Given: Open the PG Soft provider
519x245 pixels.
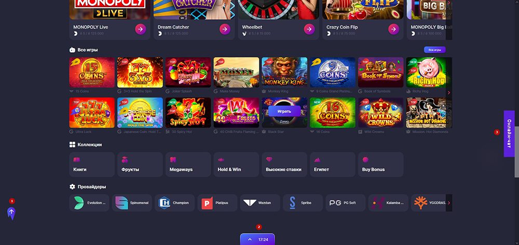Looking at the screenshot, I should pos(345,203).
